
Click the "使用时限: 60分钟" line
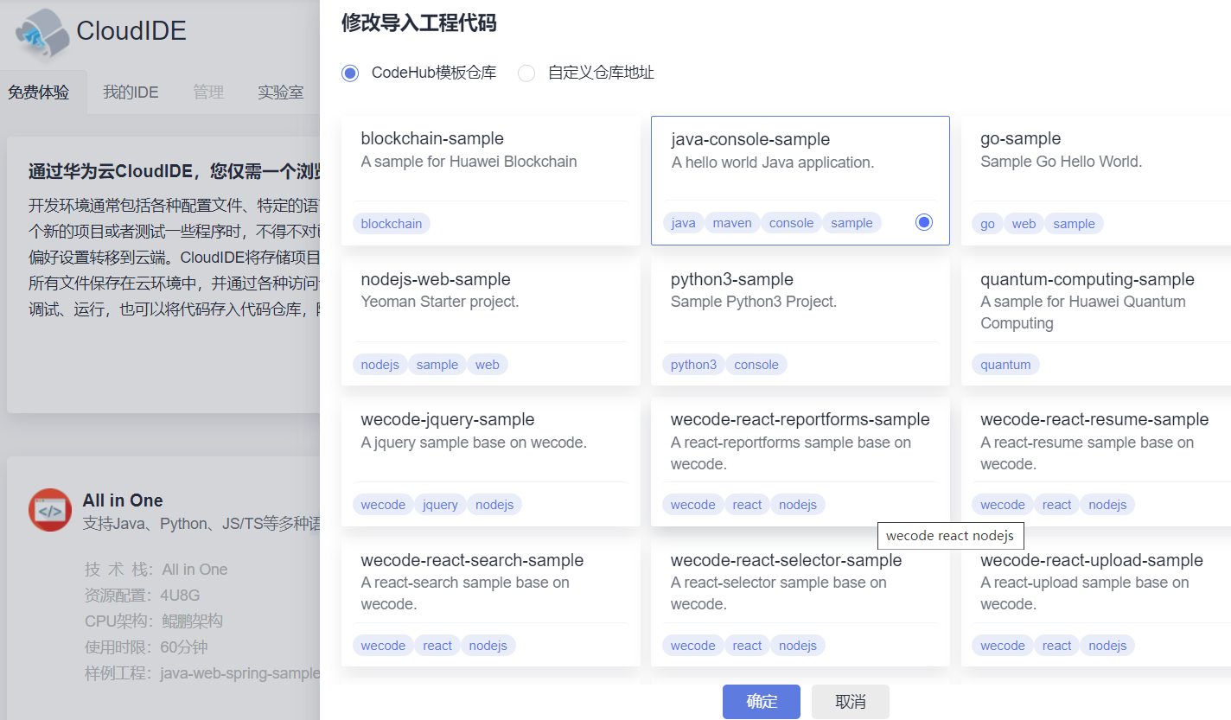click(x=146, y=647)
